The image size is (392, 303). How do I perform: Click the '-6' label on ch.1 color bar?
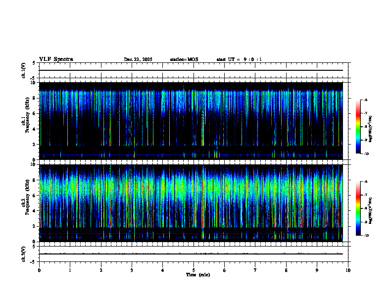(x=365, y=100)
